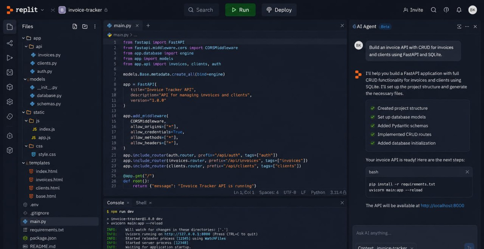Close the console pane
This screenshot has height=249, width=484.
(342, 203)
